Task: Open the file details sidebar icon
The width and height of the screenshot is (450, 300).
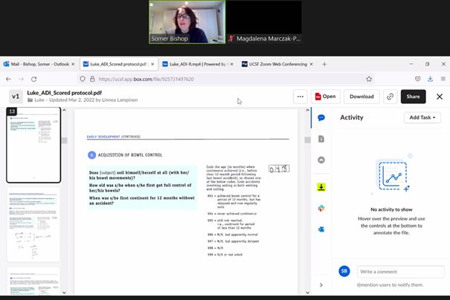Action: click(x=321, y=139)
